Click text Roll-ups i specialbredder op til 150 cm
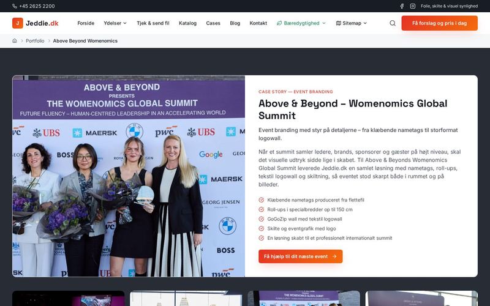The image size is (490, 306). (x=310, y=209)
